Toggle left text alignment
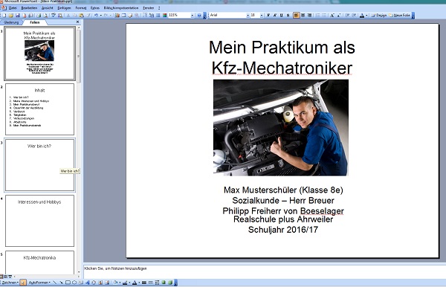Screen dimensions: 446x287 [x=296, y=16]
